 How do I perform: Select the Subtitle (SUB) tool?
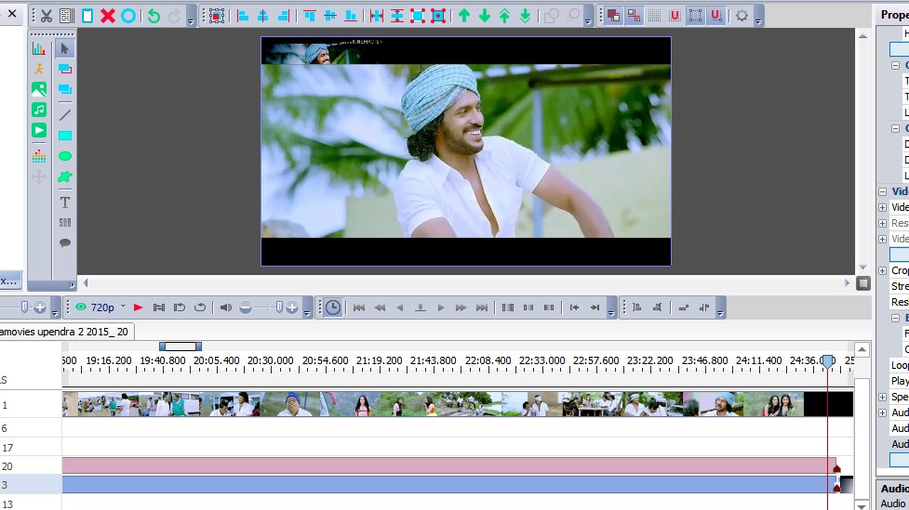coord(65,223)
